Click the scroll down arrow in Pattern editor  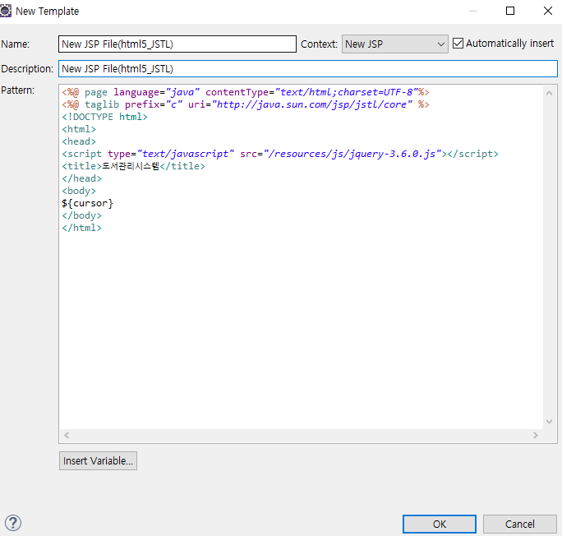pyautogui.click(x=549, y=422)
